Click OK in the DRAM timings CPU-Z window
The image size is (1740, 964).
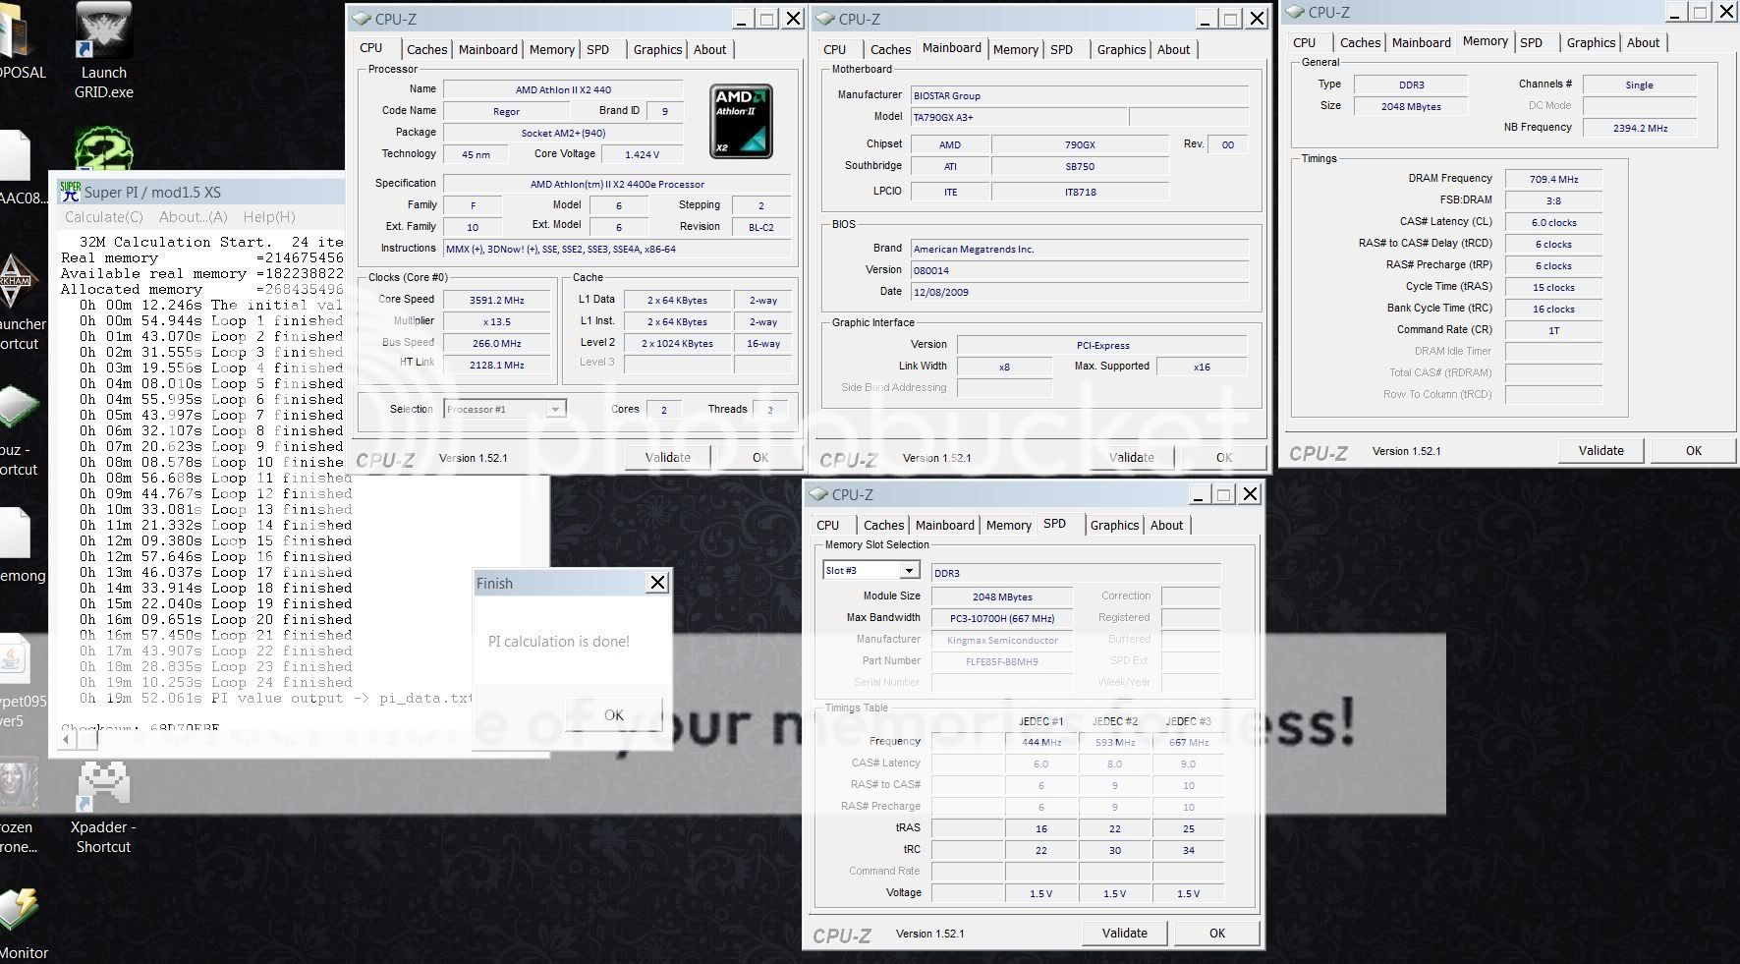(1693, 450)
